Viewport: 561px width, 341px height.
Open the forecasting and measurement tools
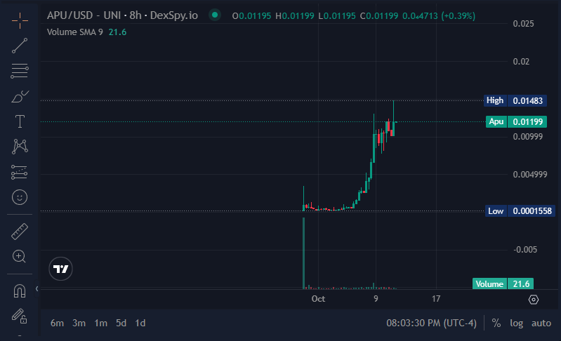click(x=20, y=172)
